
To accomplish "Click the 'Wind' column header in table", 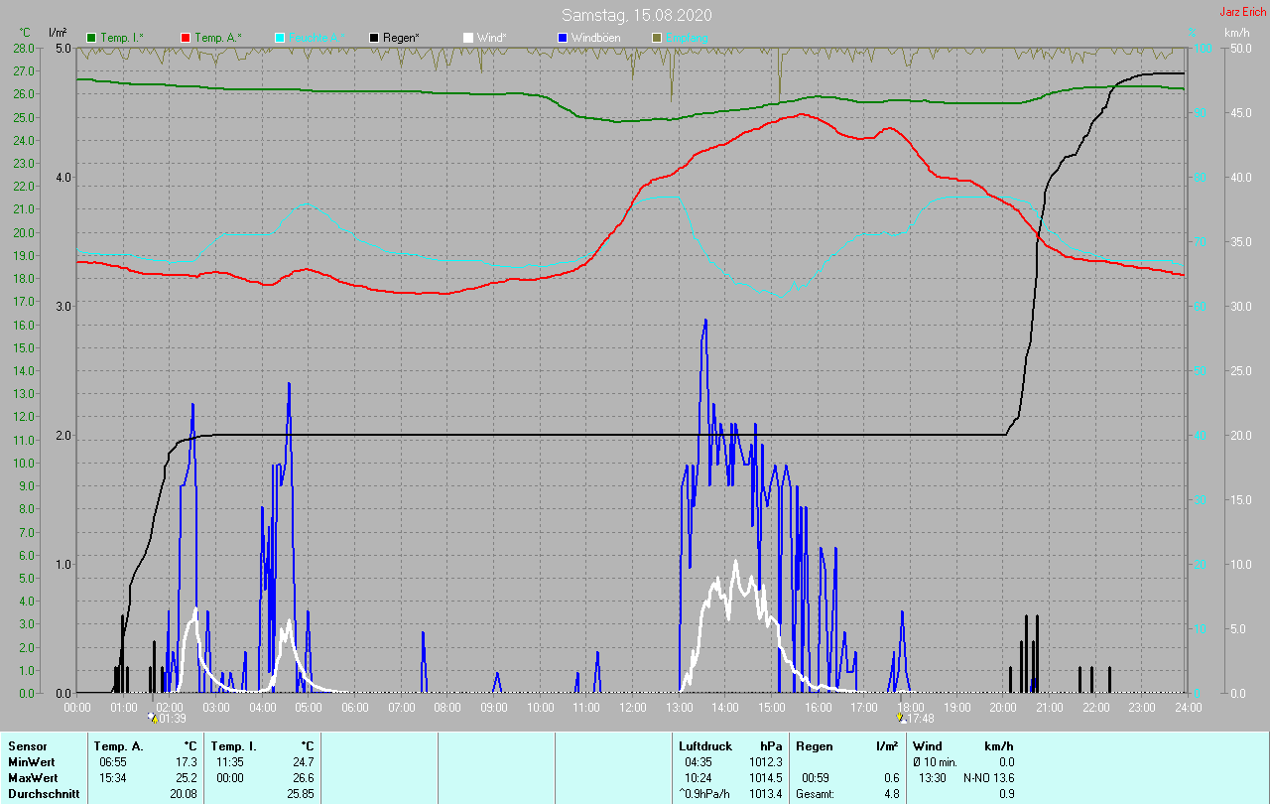I will pyautogui.click(x=928, y=746).
